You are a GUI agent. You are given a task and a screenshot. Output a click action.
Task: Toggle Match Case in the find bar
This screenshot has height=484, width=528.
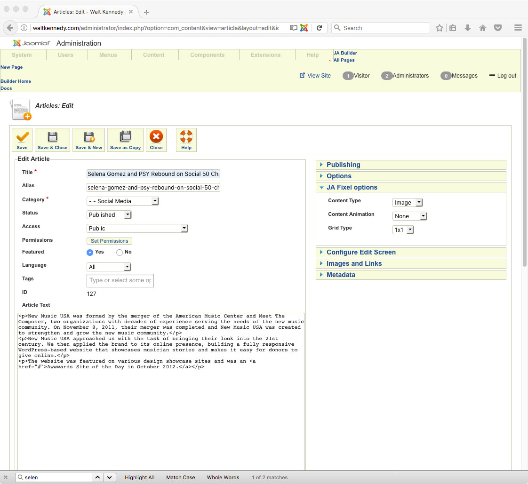(180, 477)
